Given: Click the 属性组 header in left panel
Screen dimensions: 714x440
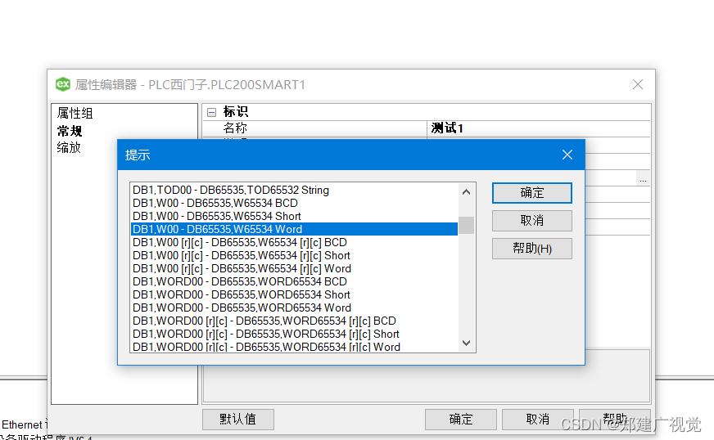Looking at the screenshot, I should click(x=75, y=114).
